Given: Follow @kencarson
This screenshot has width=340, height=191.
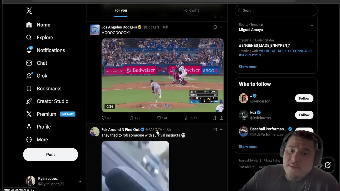Looking at the screenshot, I should click(x=304, y=98).
